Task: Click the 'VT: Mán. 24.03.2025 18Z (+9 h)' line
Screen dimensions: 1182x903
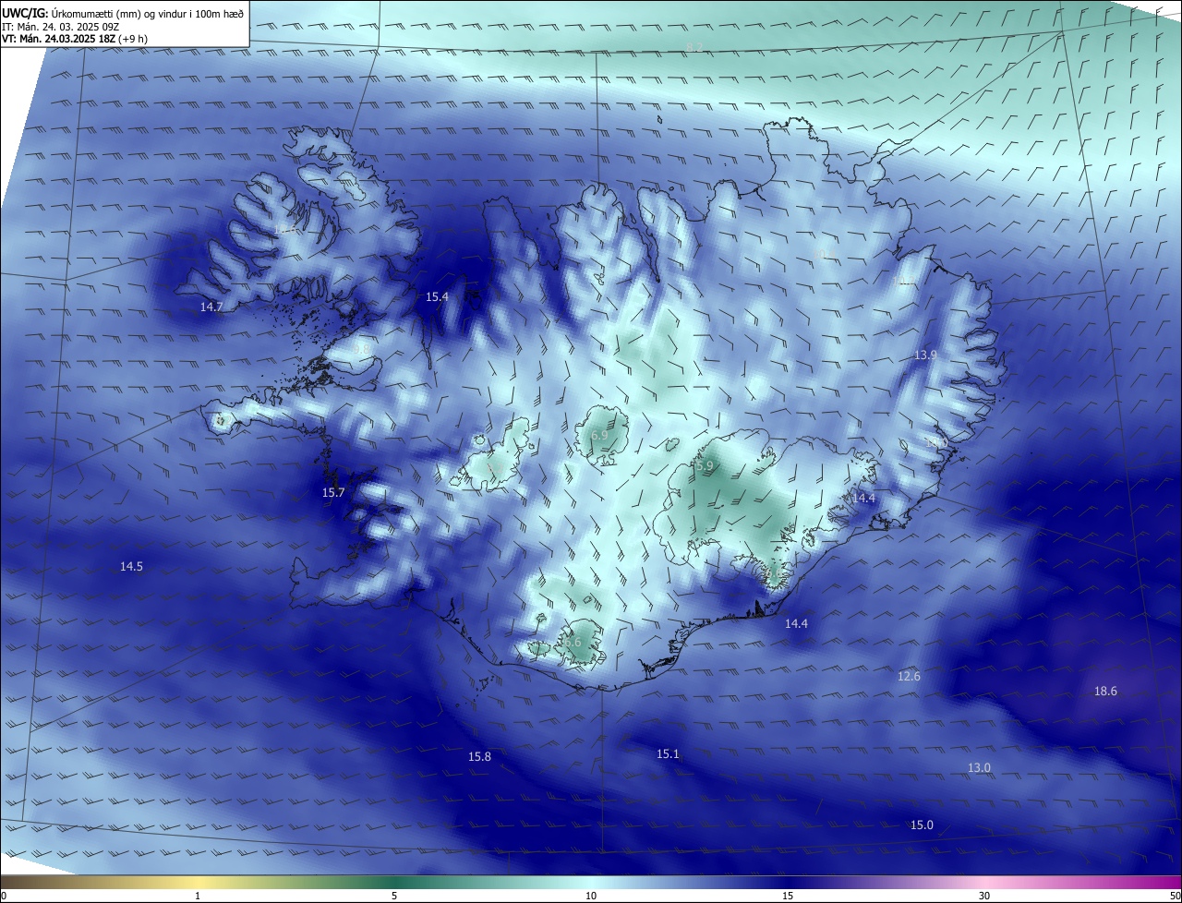Action: click(x=75, y=39)
